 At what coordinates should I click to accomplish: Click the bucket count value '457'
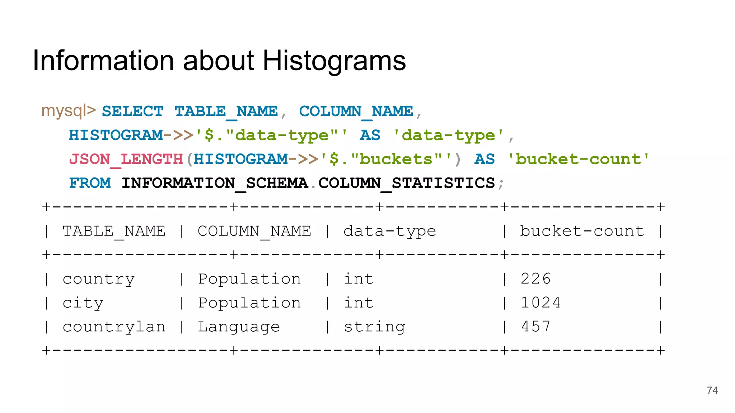pyautogui.click(x=535, y=327)
